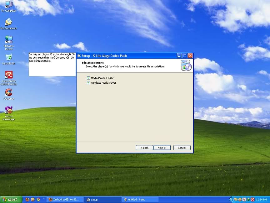Select the Yahoo! Messenger desktop icon
The width and height of the screenshot is (270, 203).
[x=9, y=113]
